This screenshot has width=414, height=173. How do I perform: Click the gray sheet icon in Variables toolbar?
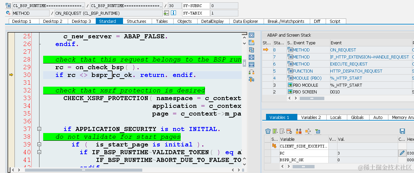(283, 131)
